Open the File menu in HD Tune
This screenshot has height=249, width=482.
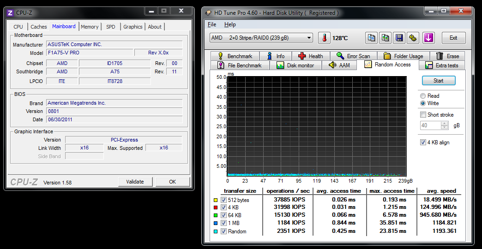click(212, 24)
